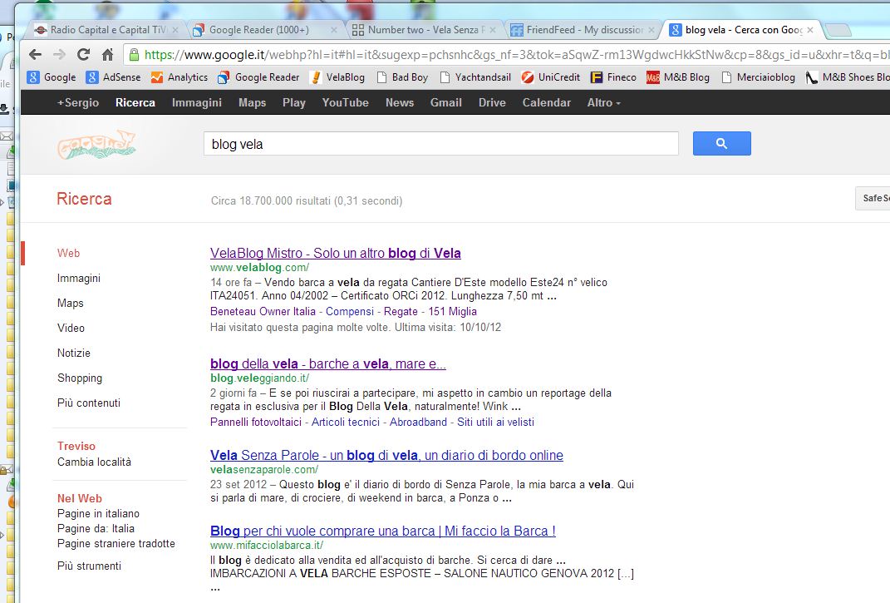Viewport: 890px width, 603px height.
Task: Open the Mi faccio la Barca result
Action: [383, 531]
